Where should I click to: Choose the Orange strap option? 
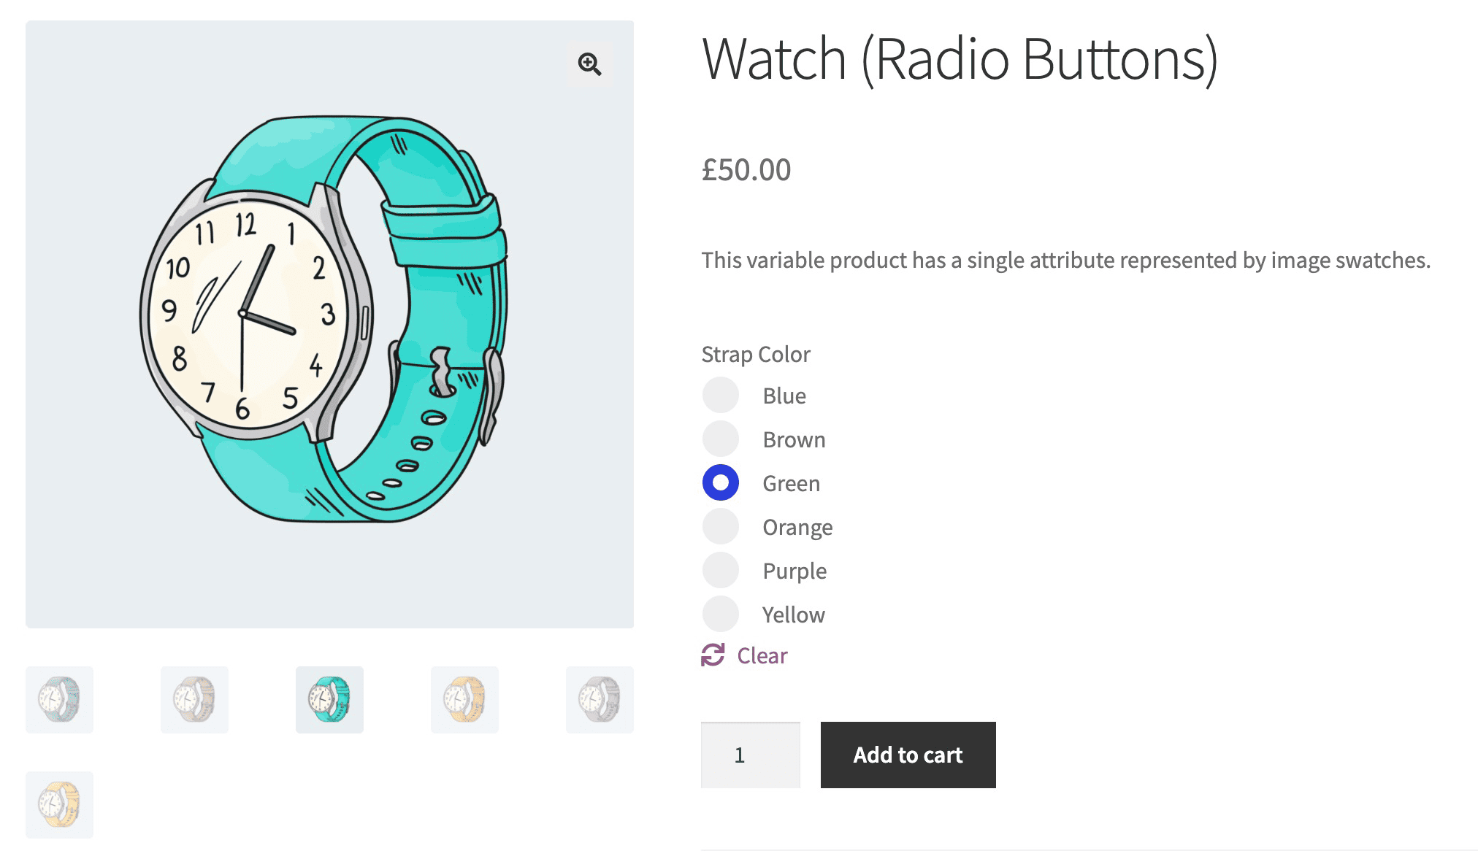tap(720, 526)
